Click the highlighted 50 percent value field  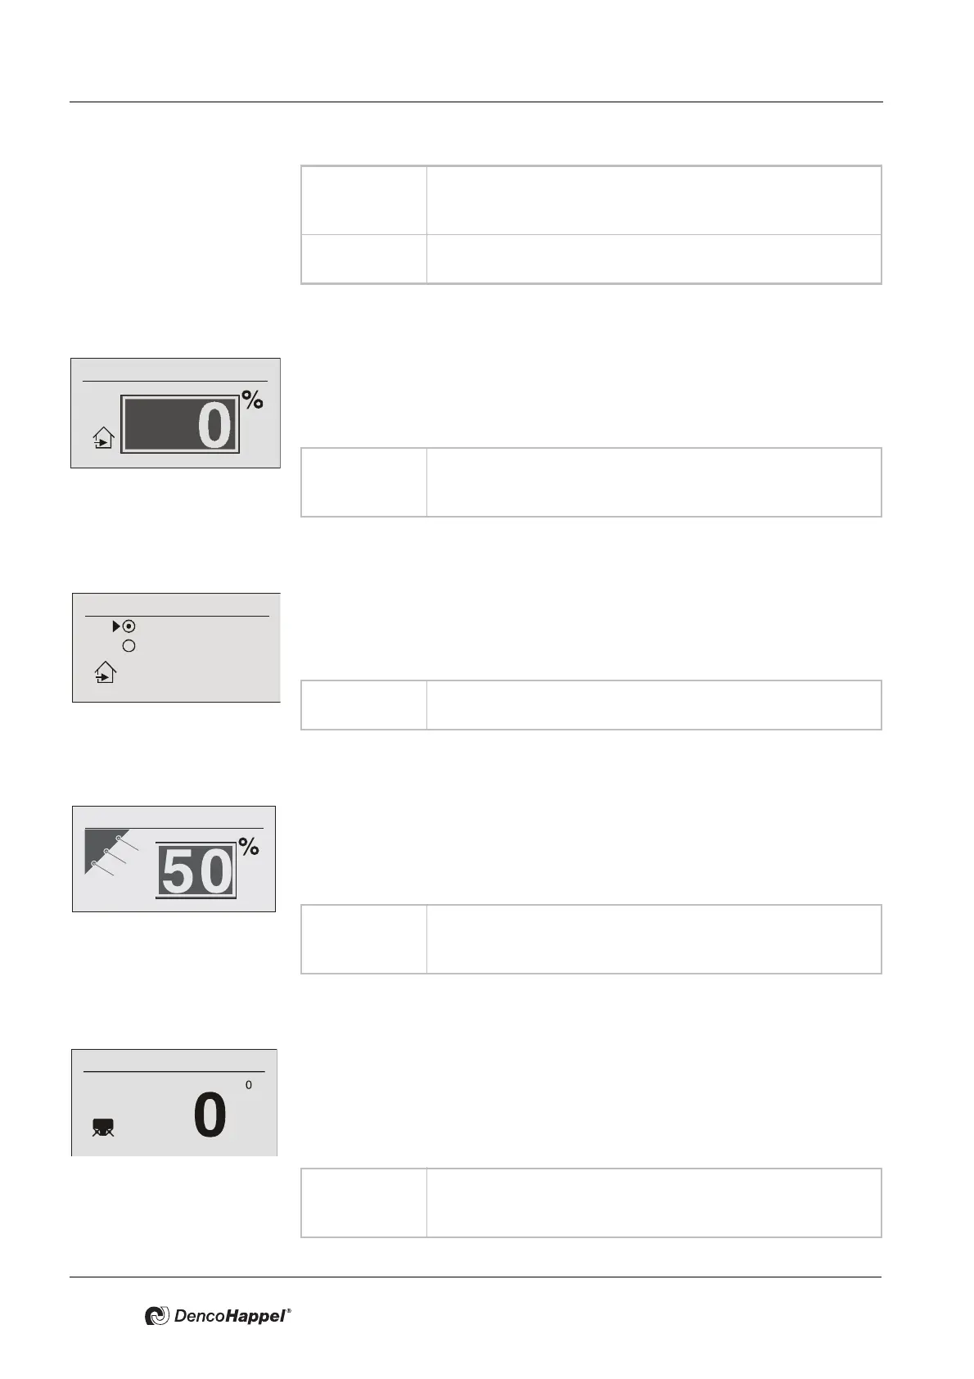(196, 870)
